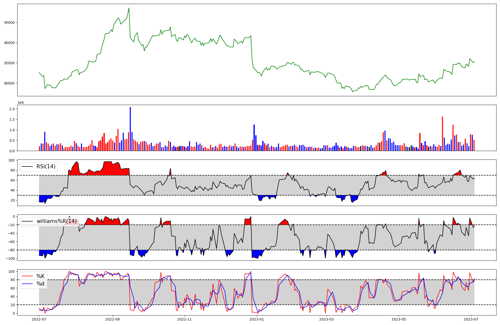Click the 45000 price axis label

10,22
